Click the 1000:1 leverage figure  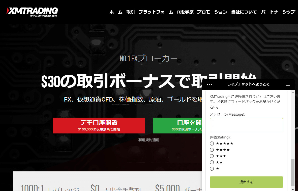(32, 188)
